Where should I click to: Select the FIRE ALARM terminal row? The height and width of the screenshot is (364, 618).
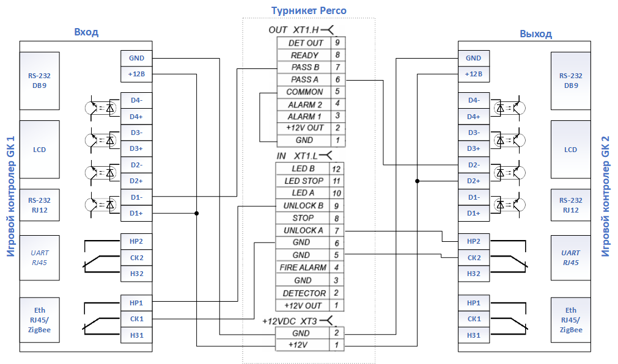[310, 268]
